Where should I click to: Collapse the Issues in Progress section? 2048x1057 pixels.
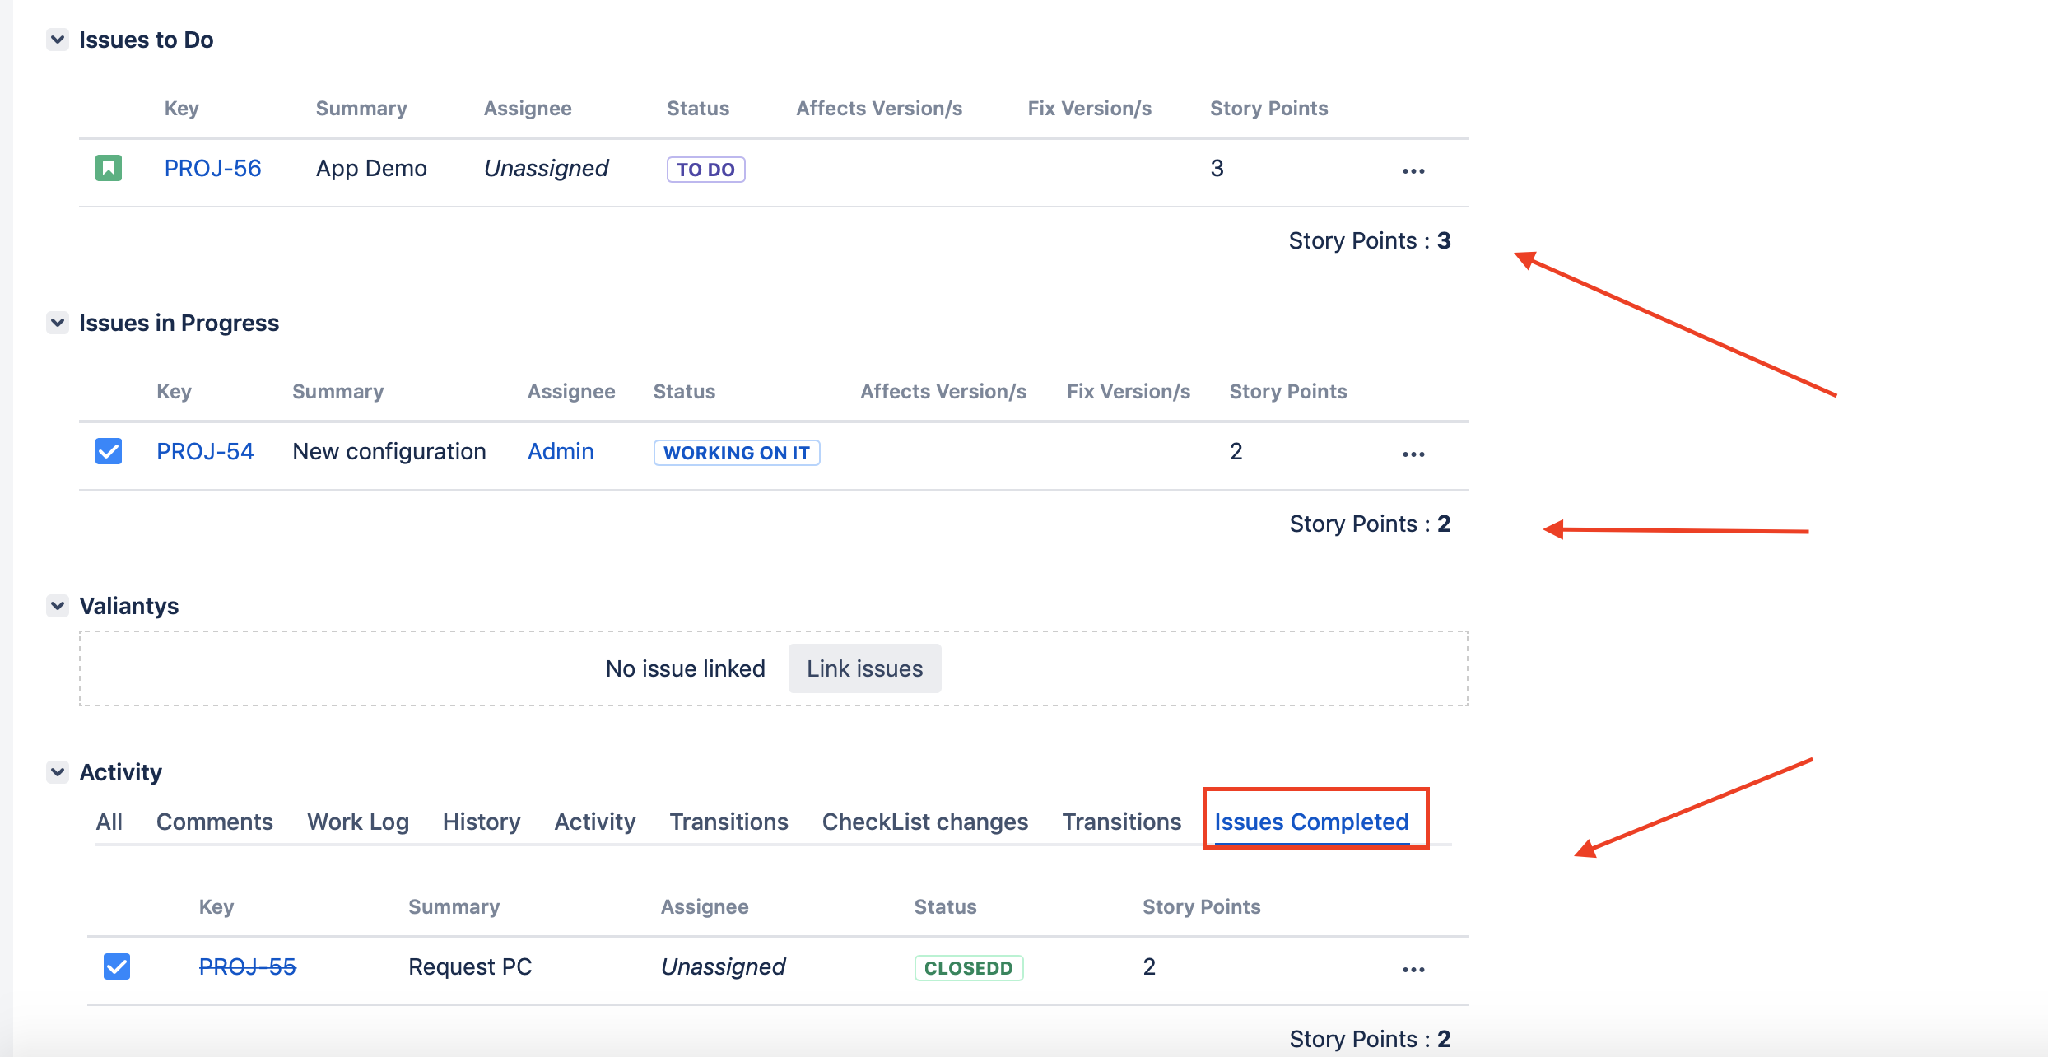click(x=58, y=323)
